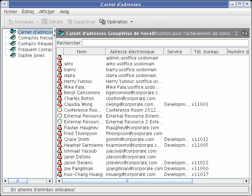This screenshot has height=196, width=252.
Task: Click the user icon for Mike Pala
Action: 60,87
